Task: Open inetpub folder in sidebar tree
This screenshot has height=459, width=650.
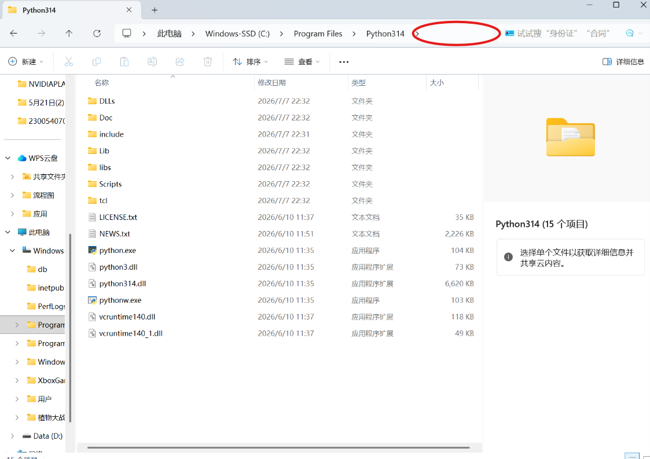Action: point(45,288)
